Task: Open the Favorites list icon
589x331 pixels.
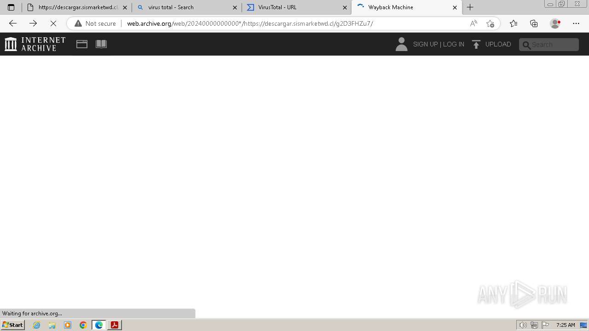Action: pyautogui.click(x=514, y=23)
